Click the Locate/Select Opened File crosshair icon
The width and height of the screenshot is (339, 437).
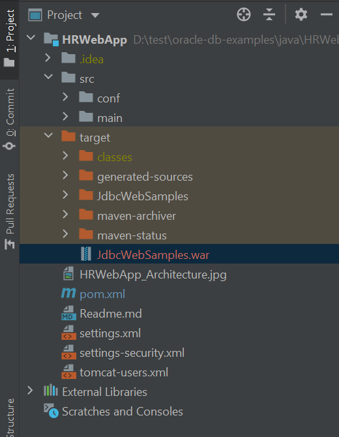click(x=244, y=14)
